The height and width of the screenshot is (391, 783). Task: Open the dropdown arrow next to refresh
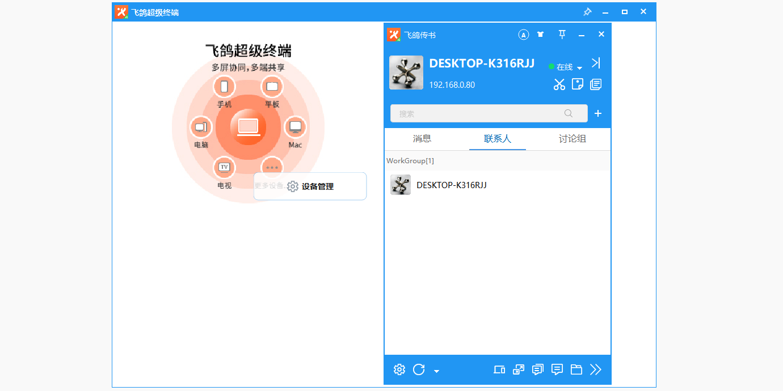tap(436, 371)
